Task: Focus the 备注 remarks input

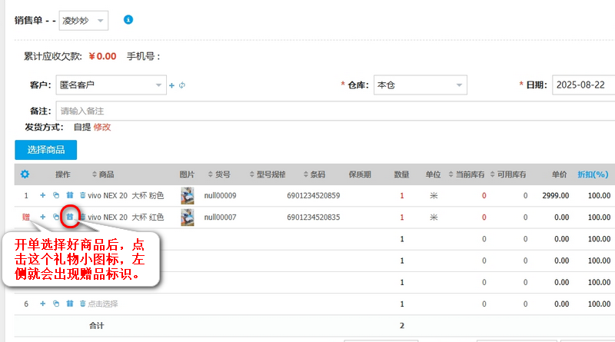Action: pyautogui.click(x=335, y=111)
